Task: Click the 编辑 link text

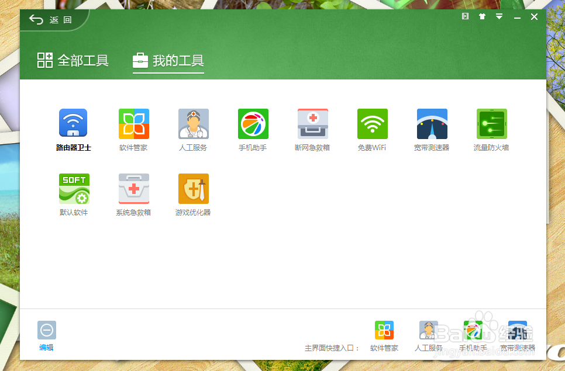Action: [x=46, y=348]
